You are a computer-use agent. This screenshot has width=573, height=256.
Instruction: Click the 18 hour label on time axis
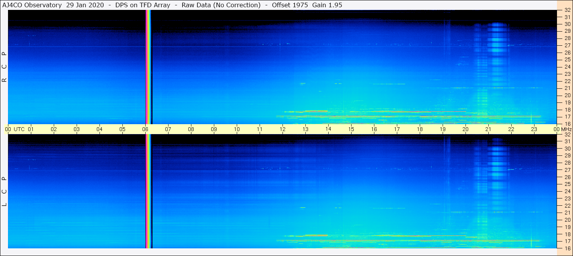click(420, 129)
